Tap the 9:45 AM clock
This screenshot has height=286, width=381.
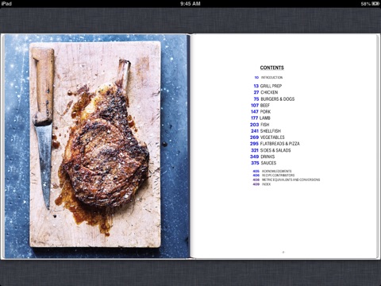[190, 4]
